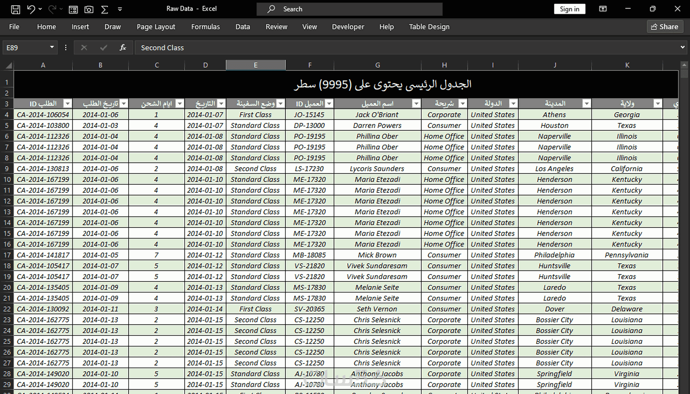This screenshot has width=690, height=394.
Task: Switch to the Home tab
Action: pos(47,27)
